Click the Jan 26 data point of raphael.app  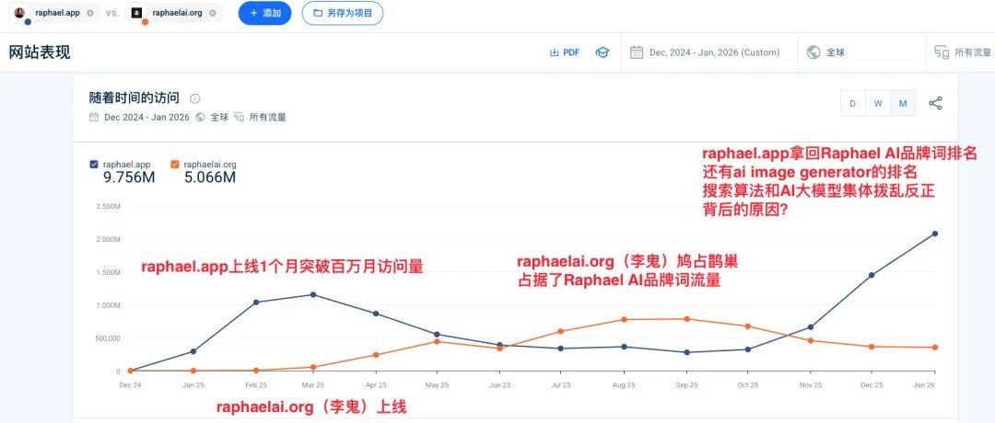pos(935,234)
